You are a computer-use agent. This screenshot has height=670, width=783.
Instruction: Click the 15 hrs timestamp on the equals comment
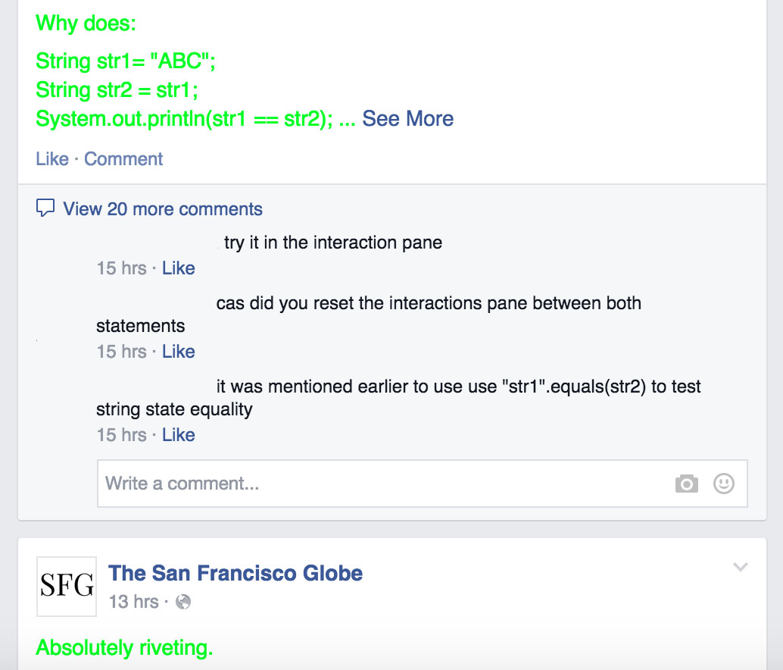[x=121, y=435]
